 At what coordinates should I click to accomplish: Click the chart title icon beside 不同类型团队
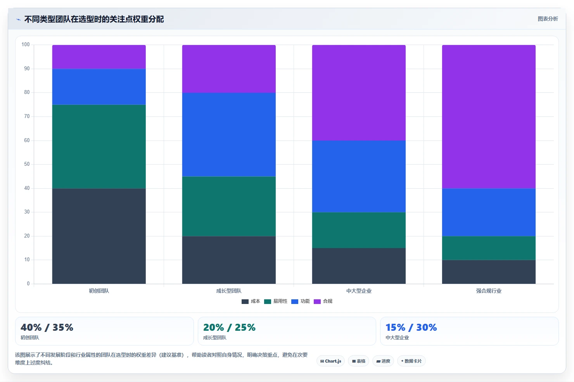(18, 19)
